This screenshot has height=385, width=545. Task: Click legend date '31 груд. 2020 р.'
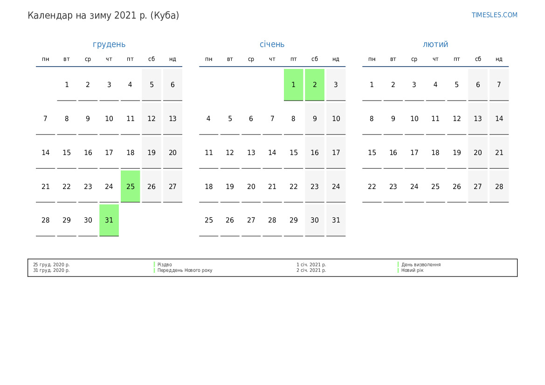pyautogui.click(x=51, y=270)
